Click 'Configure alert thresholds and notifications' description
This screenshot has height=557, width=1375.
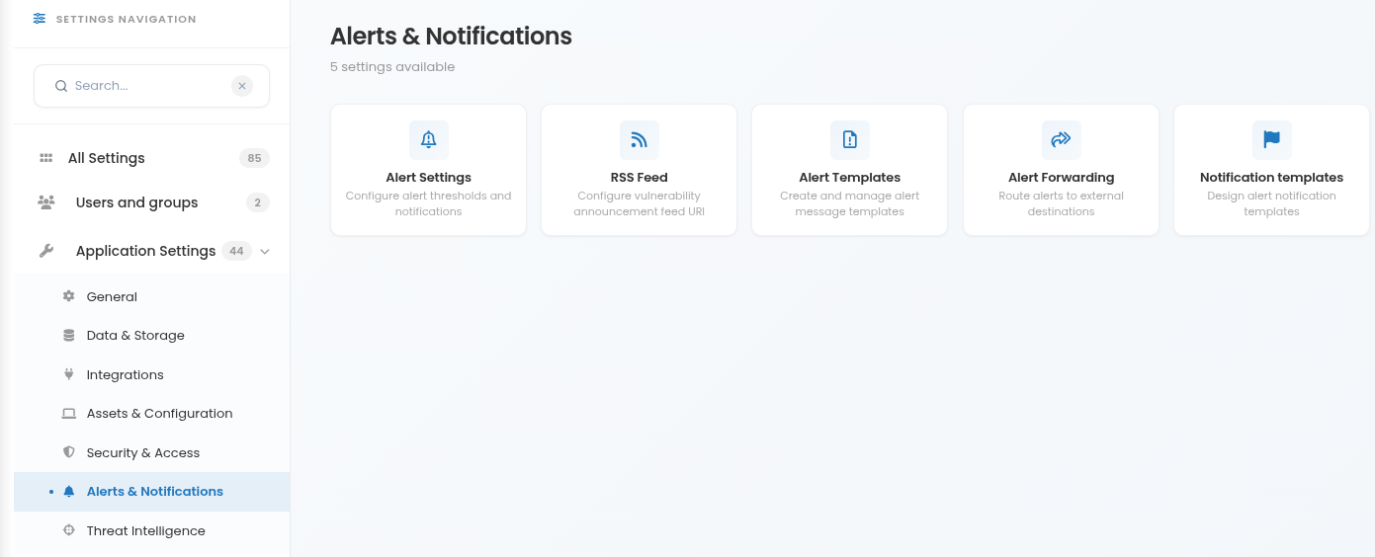(429, 203)
